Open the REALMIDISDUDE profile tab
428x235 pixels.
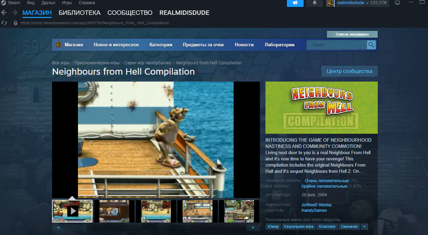(x=184, y=13)
